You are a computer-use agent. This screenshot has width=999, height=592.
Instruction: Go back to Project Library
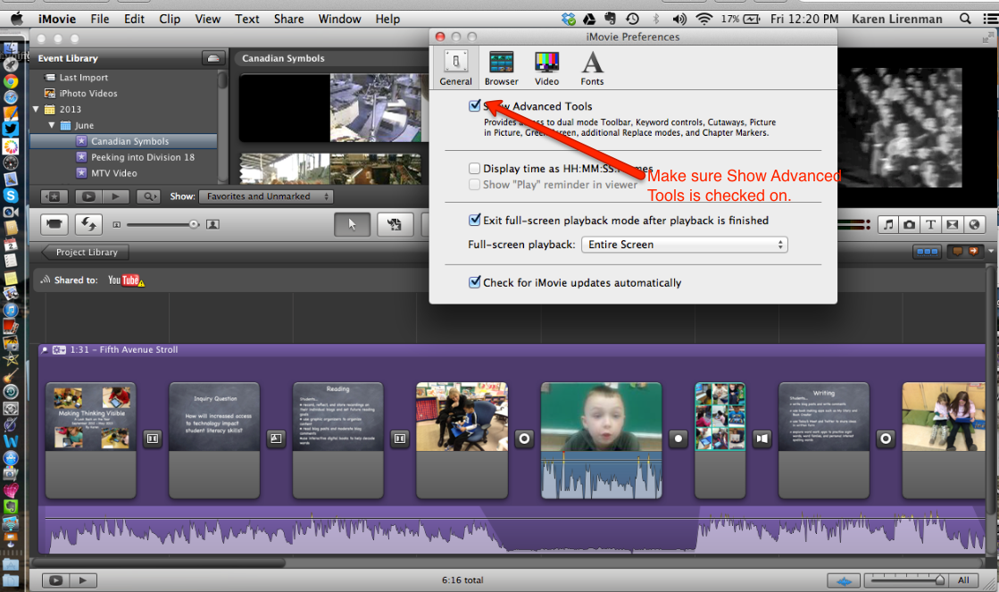(86, 253)
